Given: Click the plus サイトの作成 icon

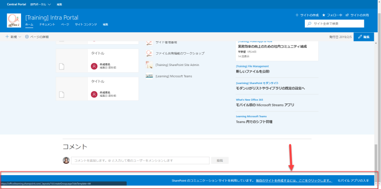Looking at the screenshot, I should [297, 15].
